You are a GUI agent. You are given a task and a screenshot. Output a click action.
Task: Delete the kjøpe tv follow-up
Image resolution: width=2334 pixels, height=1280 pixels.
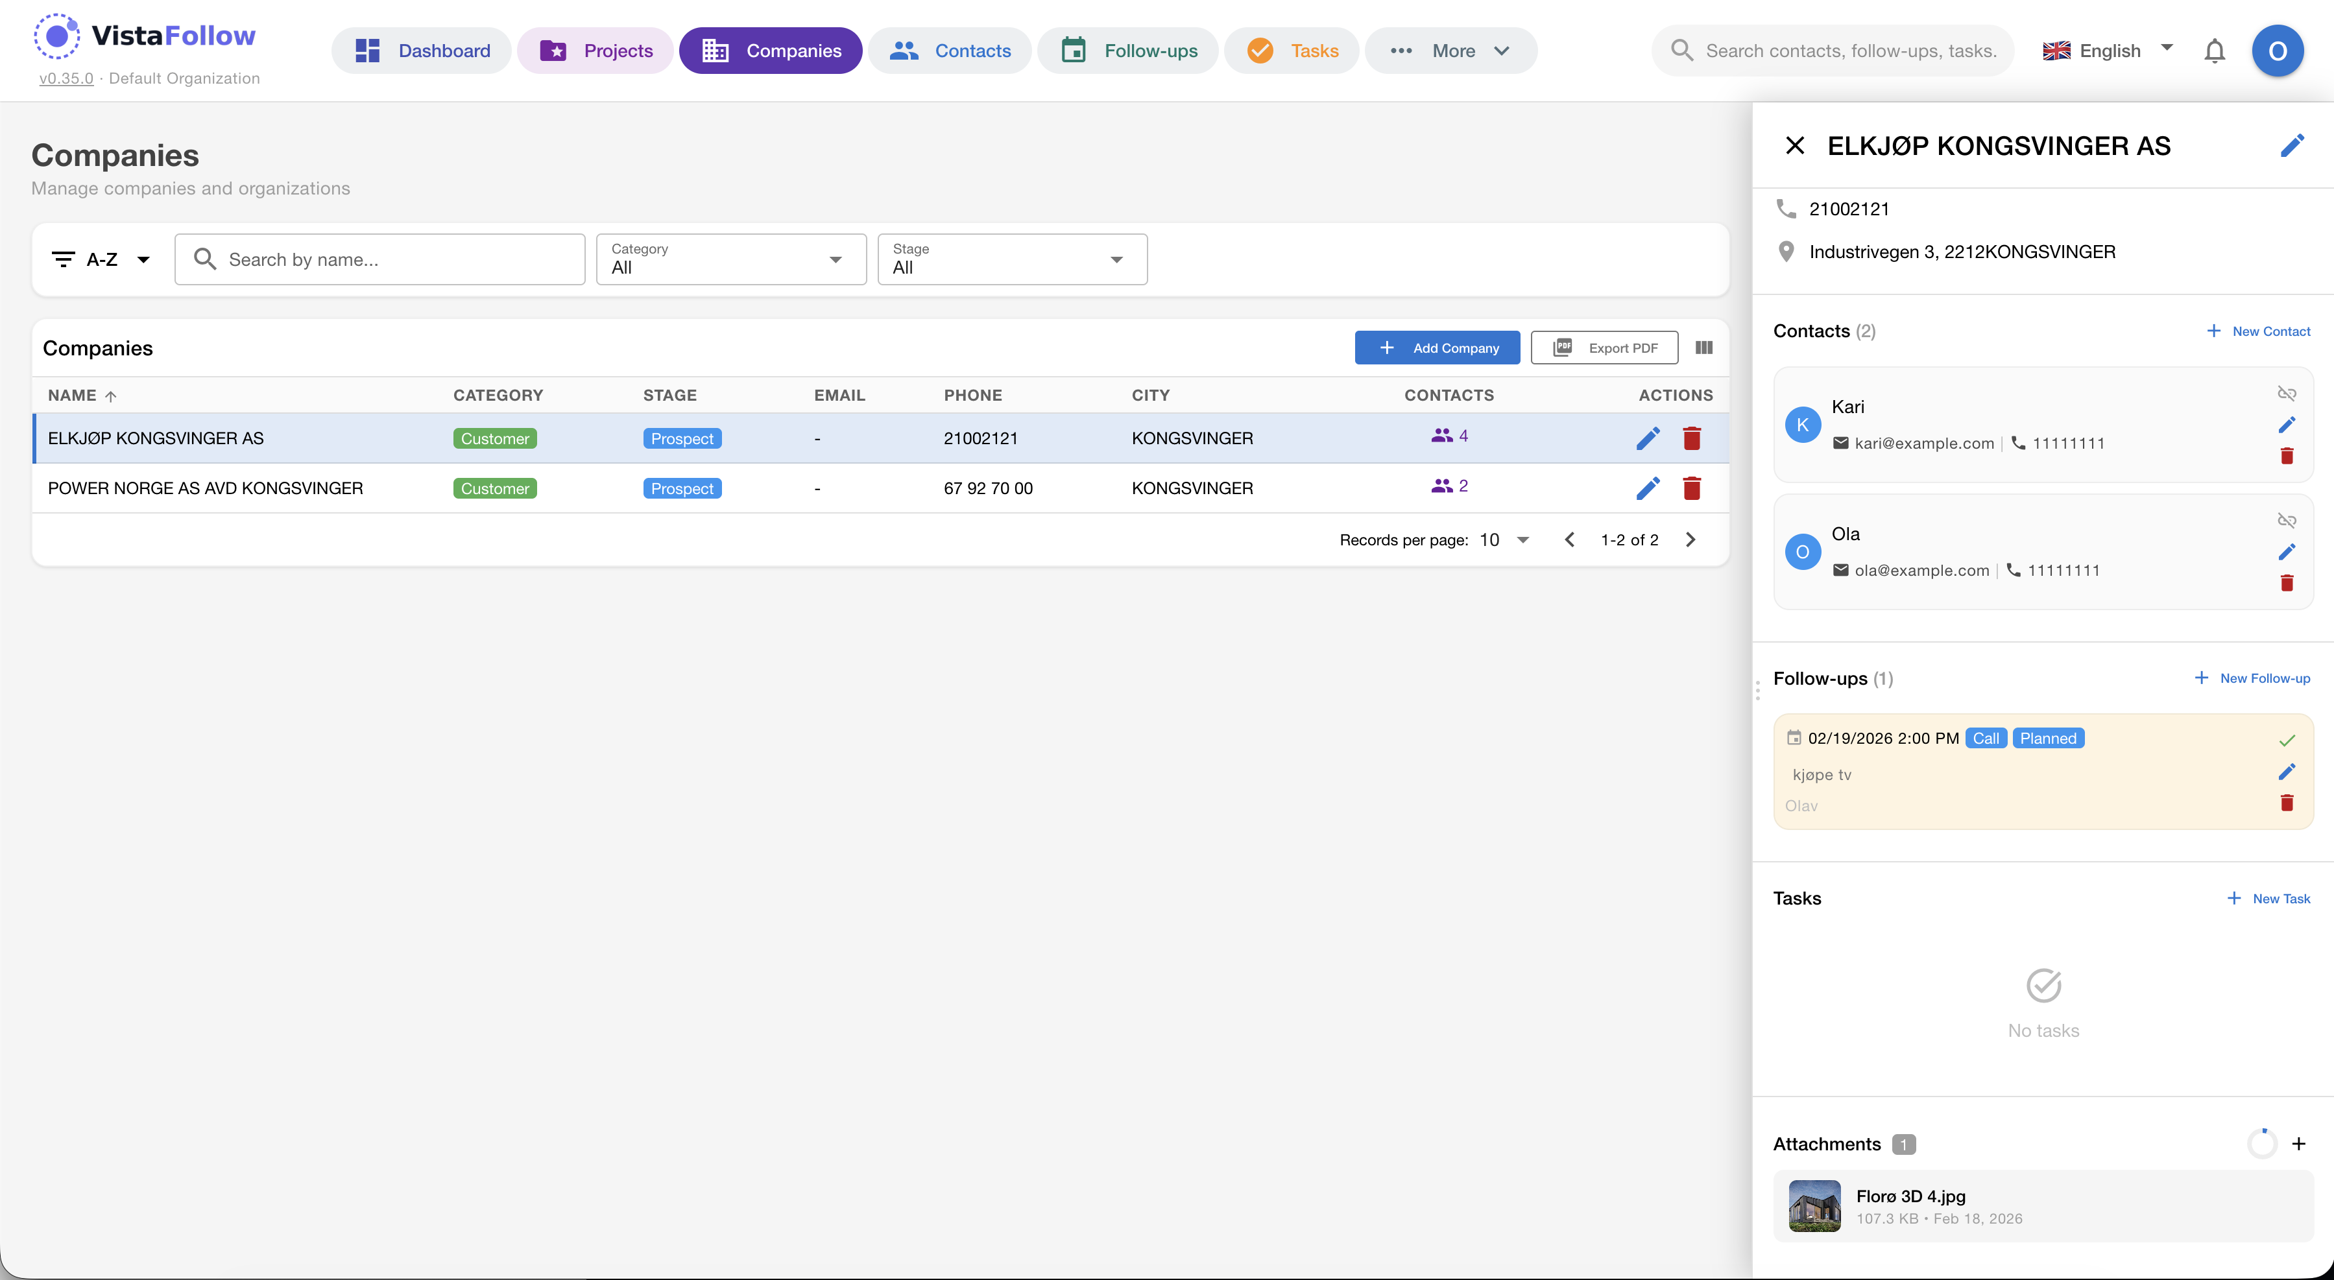tap(2286, 803)
